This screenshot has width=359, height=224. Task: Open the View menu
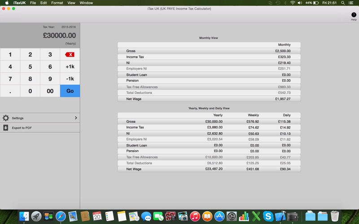71,3
